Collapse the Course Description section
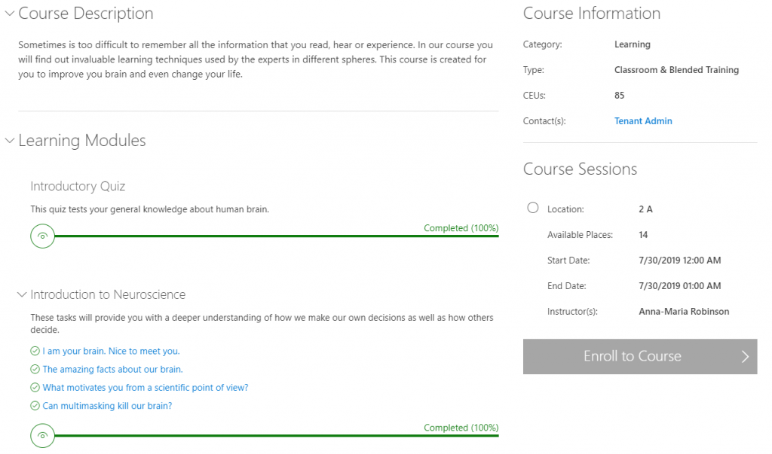Screen dimensions: 772x454 [9, 14]
